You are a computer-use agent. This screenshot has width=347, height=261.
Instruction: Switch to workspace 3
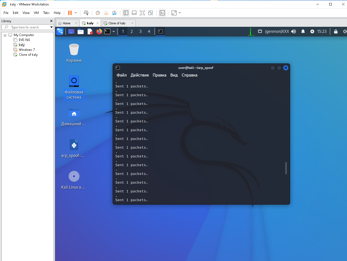140,31
